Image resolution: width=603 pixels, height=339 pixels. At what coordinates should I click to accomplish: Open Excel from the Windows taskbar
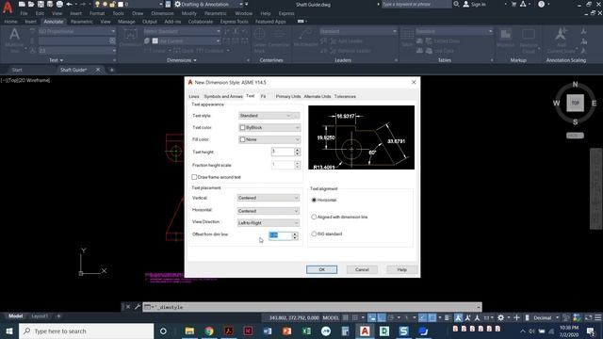point(306,331)
